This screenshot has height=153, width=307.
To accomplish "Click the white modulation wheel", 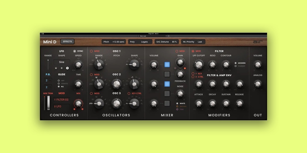I will coord(49,103).
